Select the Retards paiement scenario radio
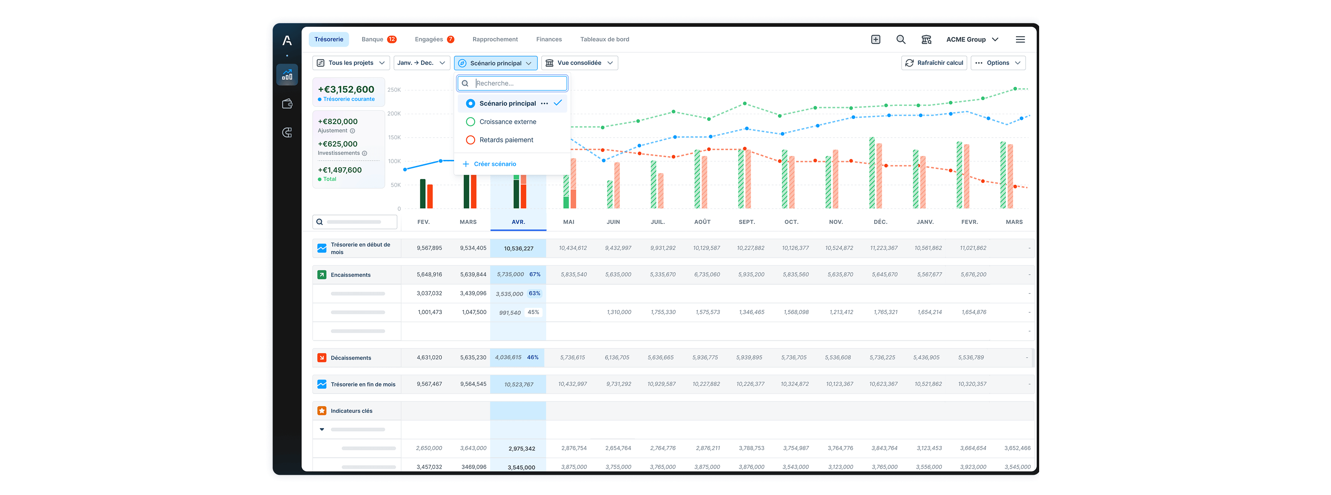 (470, 140)
